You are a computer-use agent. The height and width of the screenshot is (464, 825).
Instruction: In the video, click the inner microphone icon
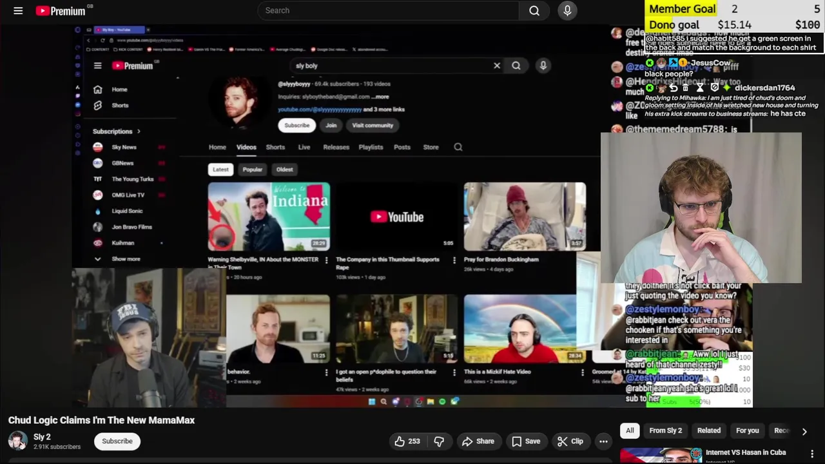coord(543,66)
